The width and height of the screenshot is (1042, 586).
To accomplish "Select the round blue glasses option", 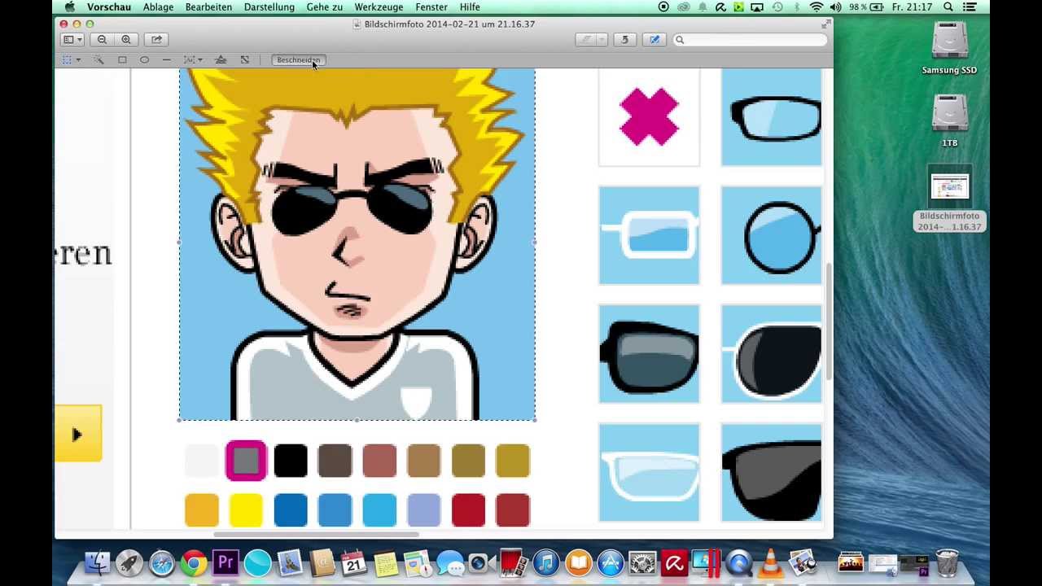I will click(x=771, y=235).
